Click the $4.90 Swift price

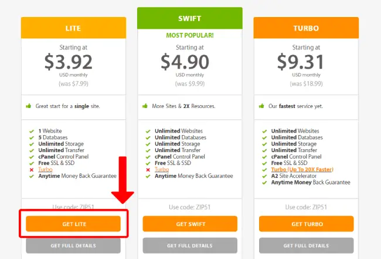pos(185,62)
